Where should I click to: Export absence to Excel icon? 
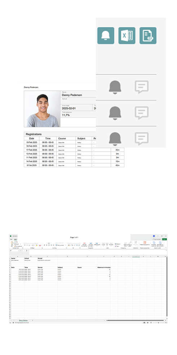(x=127, y=36)
